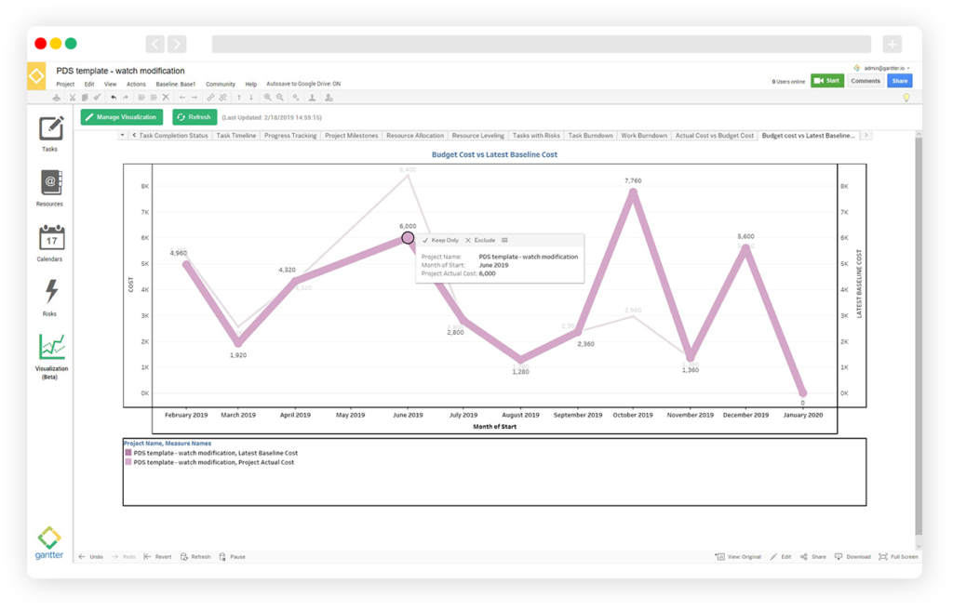Click the zoom in magnifier toolbar icon
953x610 pixels.
(267, 97)
